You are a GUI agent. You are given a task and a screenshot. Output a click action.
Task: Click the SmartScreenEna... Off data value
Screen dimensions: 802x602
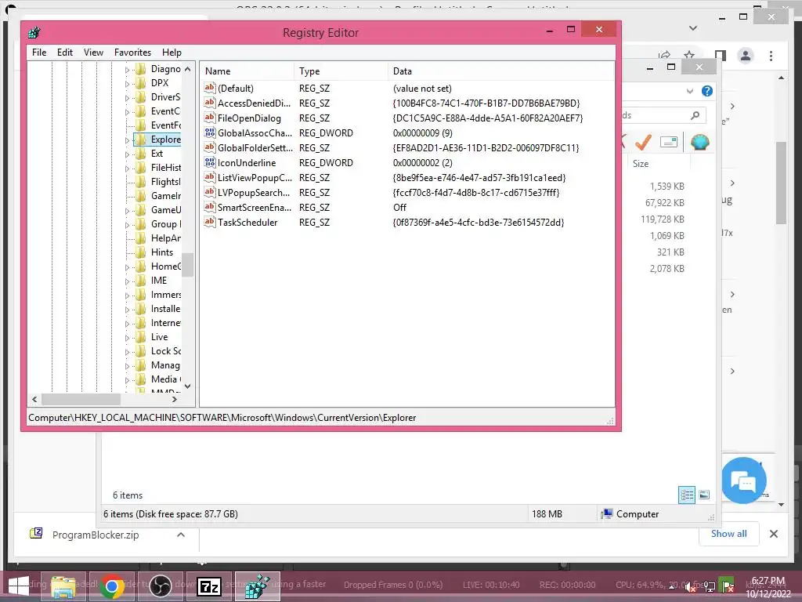click(x=399, y=207)
